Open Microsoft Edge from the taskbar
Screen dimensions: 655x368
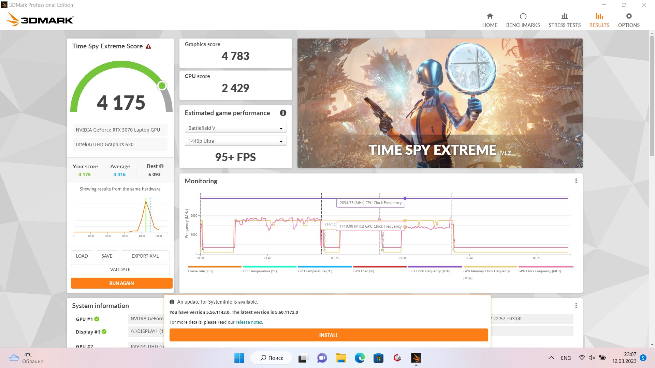coord(360,358)
